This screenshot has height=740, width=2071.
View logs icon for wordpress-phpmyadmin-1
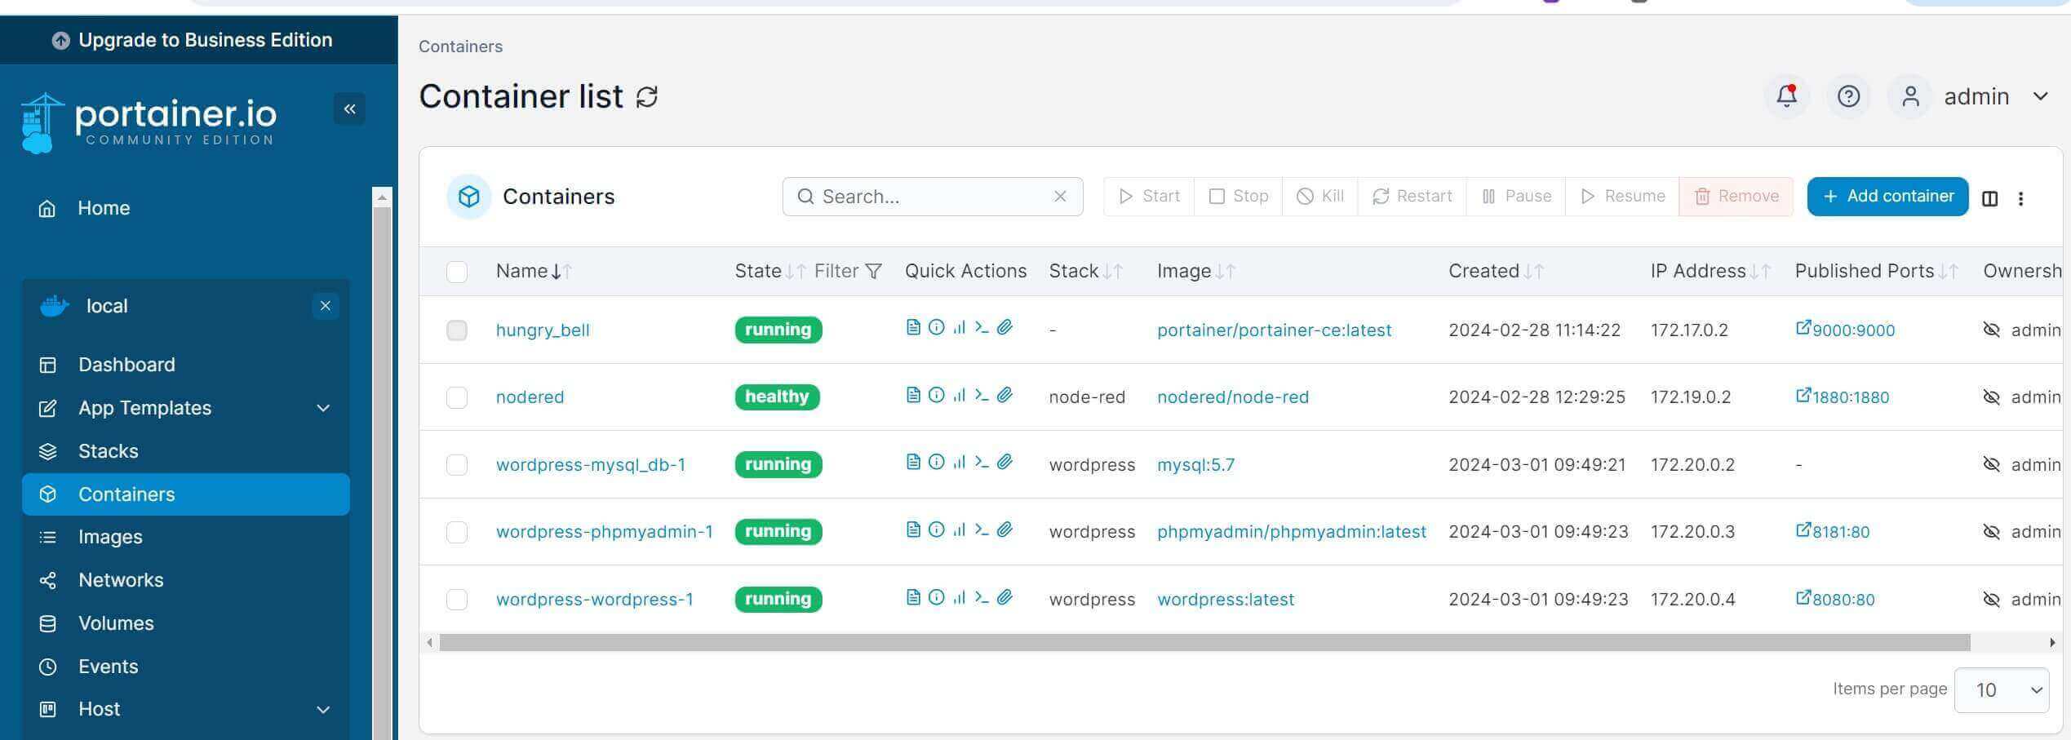pos(913,530)
